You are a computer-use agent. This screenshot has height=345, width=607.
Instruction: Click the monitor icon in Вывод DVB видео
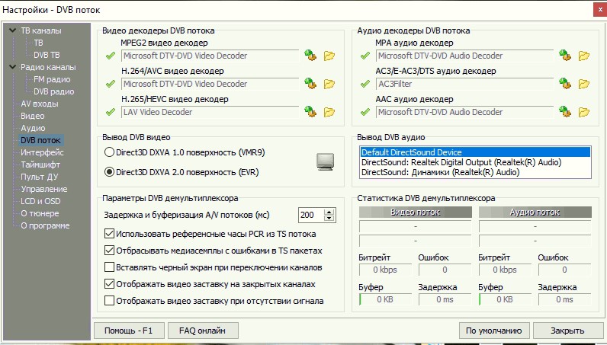326,161
